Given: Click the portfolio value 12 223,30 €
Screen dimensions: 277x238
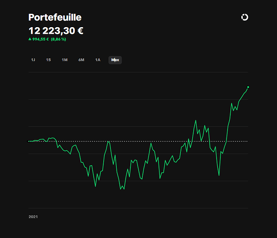Looking at the screenshot, I should pos(56,31).
